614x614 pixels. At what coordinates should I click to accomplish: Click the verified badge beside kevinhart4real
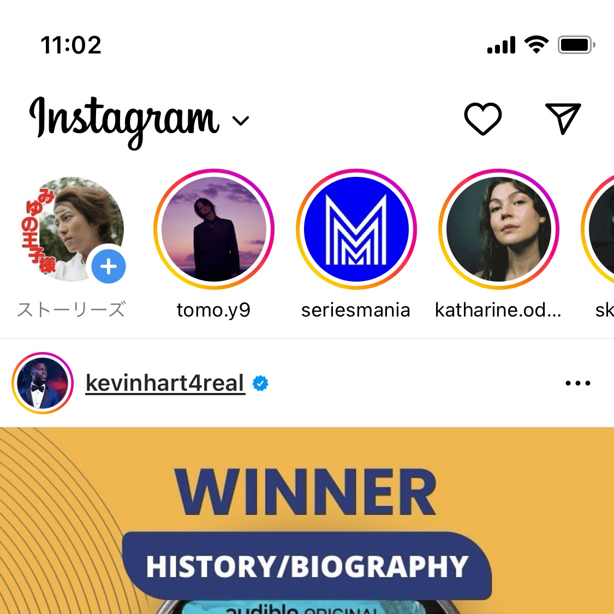260,383
